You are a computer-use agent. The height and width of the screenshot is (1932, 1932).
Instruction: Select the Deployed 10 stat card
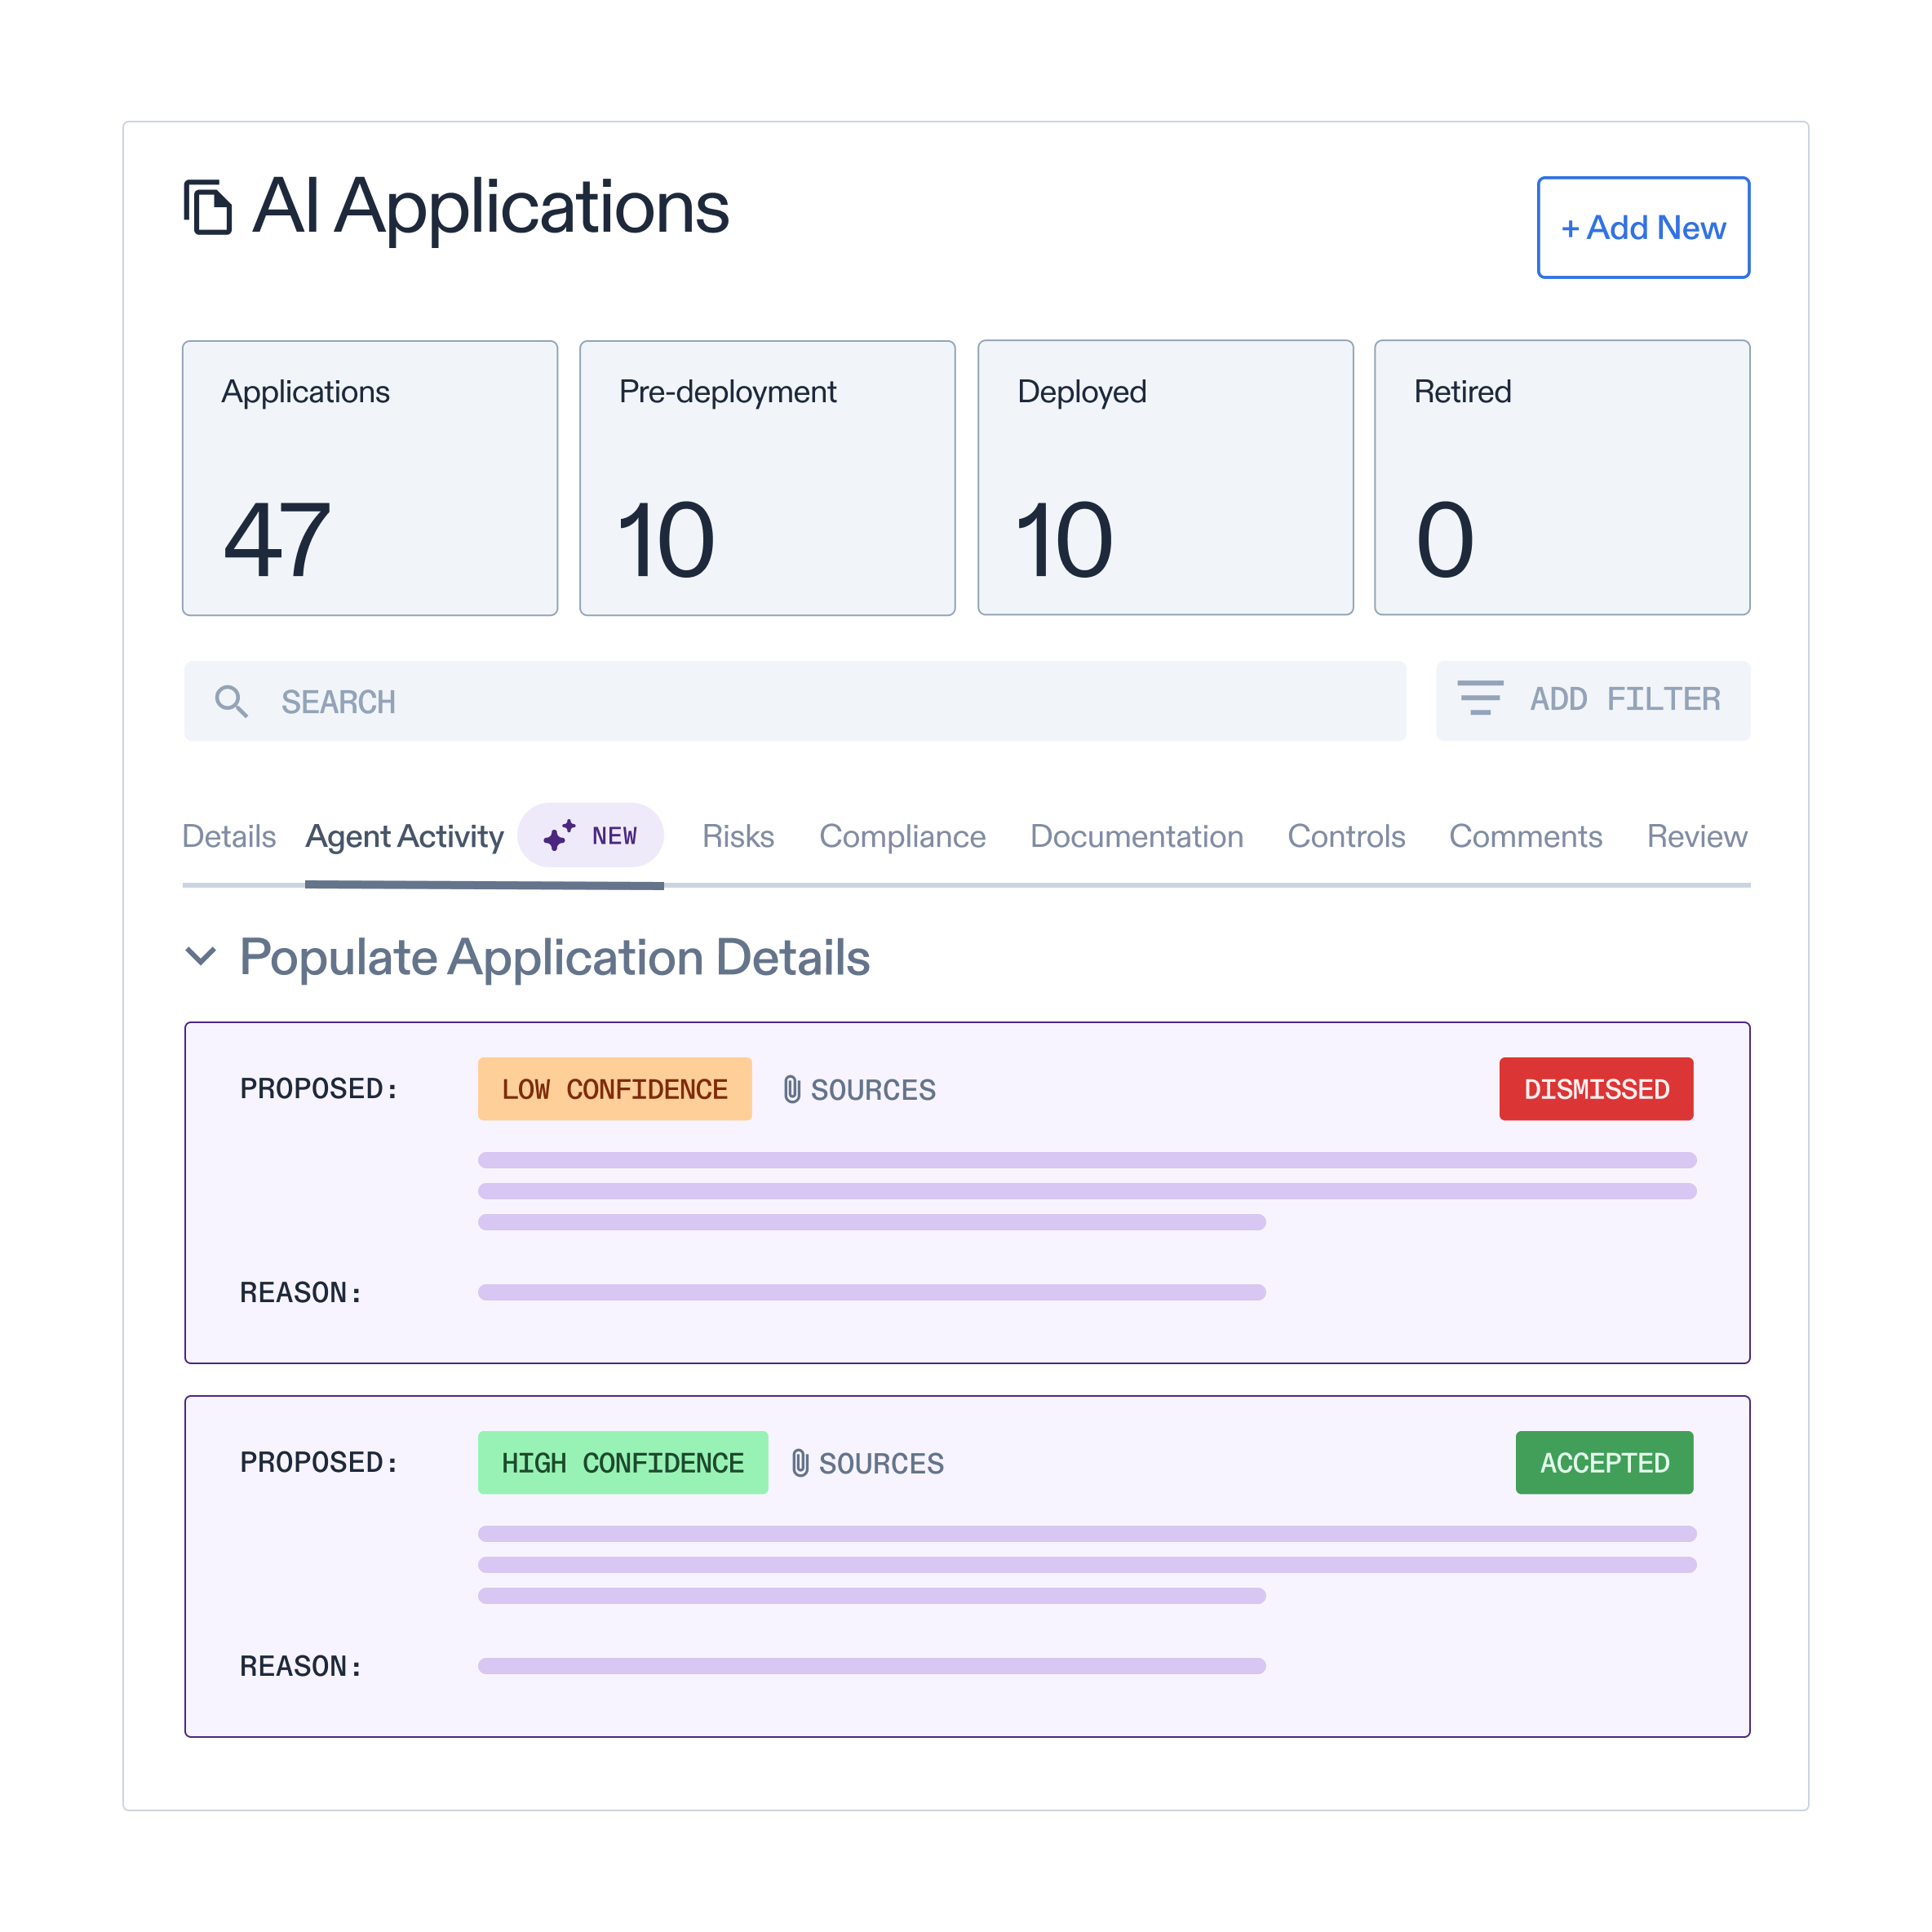coord(1165,478)
